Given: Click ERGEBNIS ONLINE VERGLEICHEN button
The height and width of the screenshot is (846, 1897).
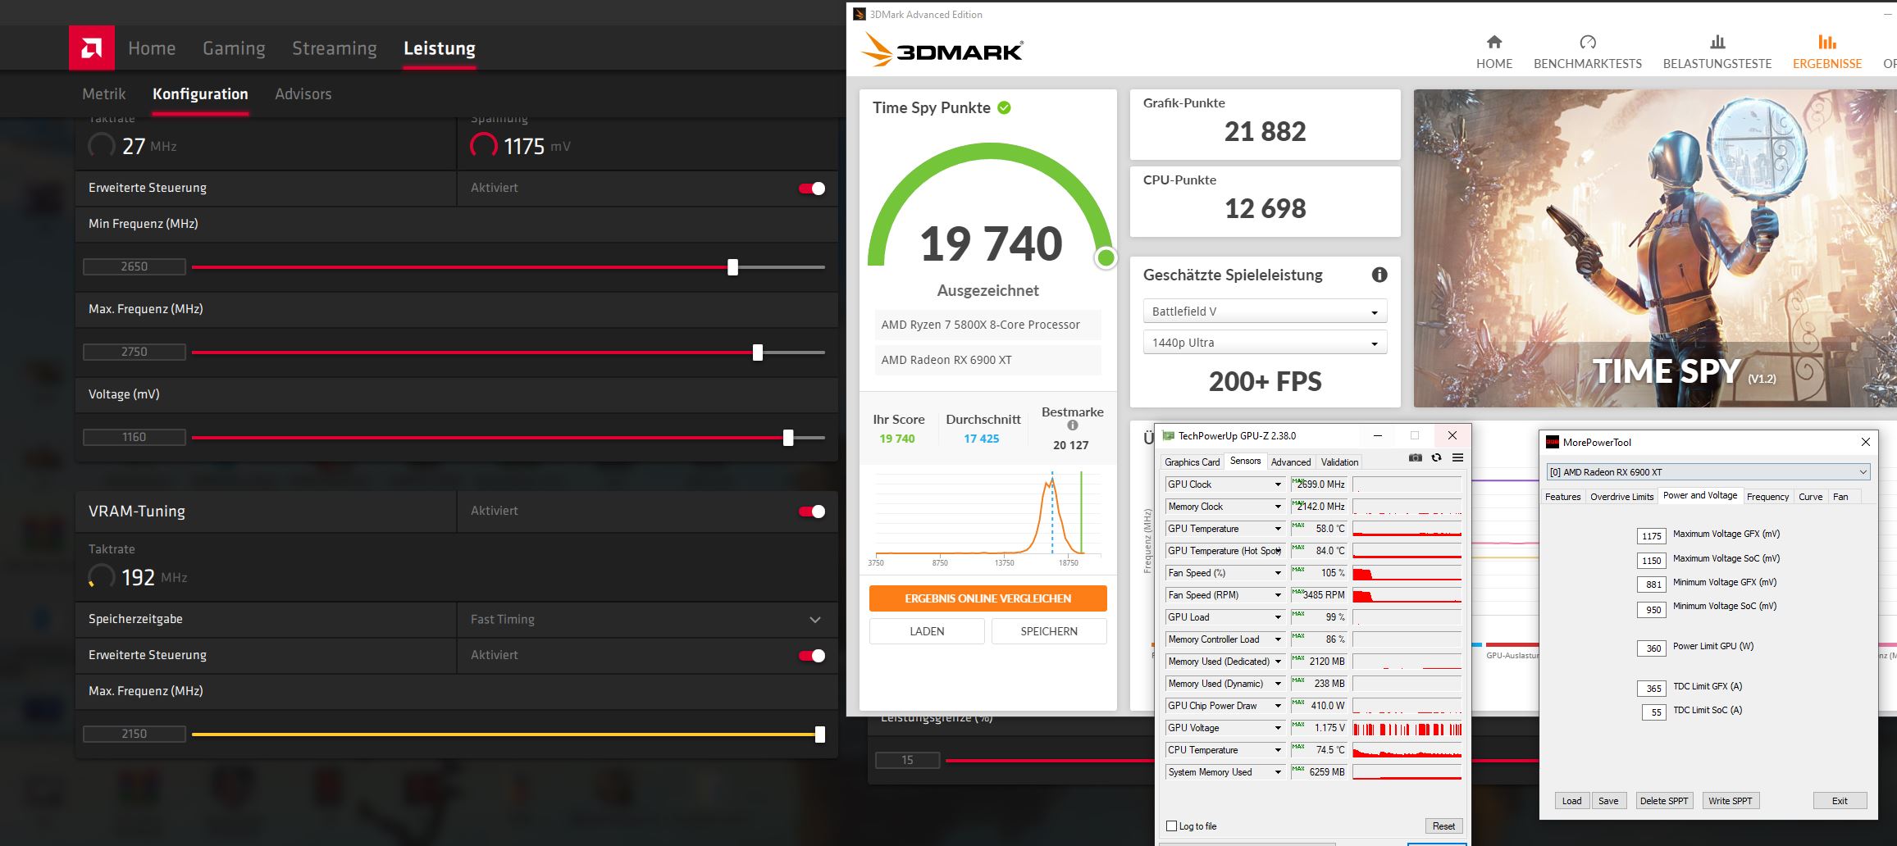Looking at the screenshot, I should (x=988, y=598).
